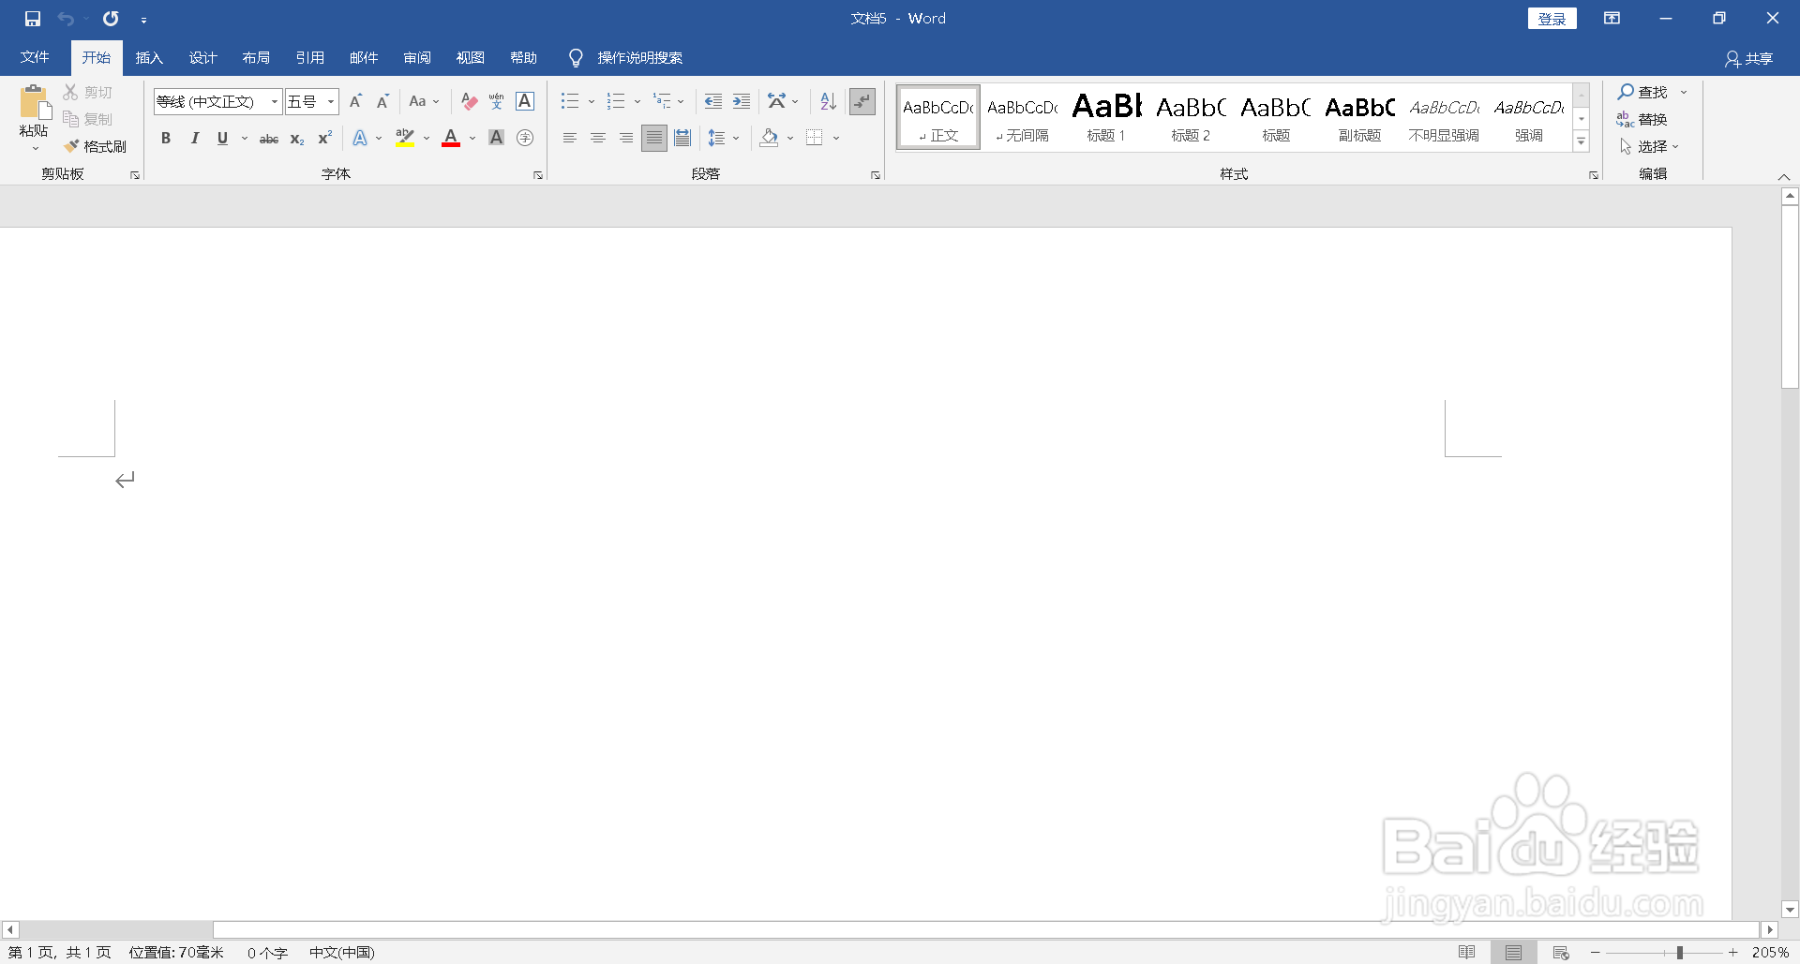Switch to Read Mode view in the status bar
This screenshot has width=1800, height=964.
1467,953
